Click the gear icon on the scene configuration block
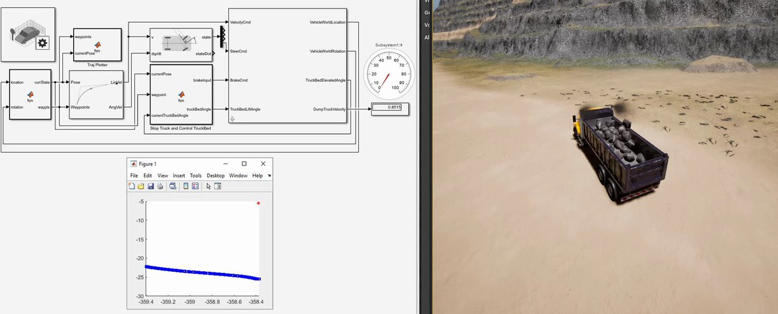 pos(43,43)
